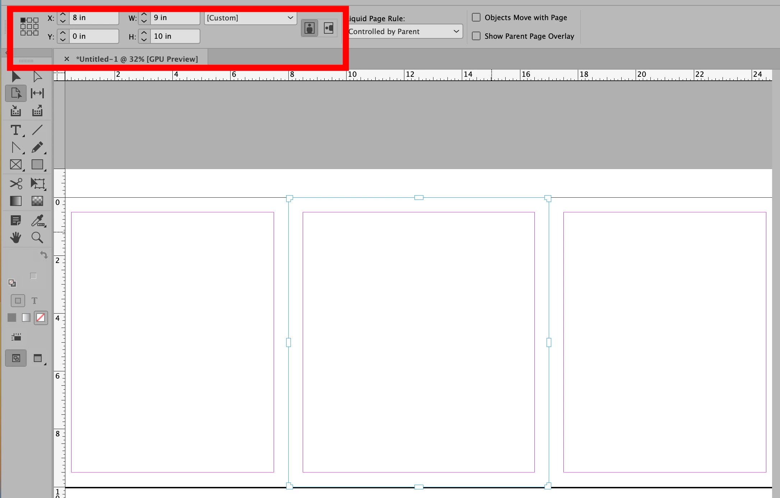Click the reference point locator grid

29,27
